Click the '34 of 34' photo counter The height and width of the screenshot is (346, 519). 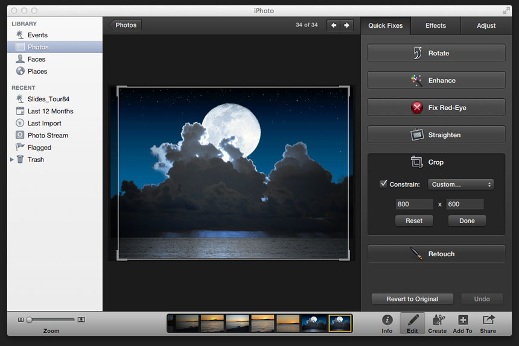[307, 25]
